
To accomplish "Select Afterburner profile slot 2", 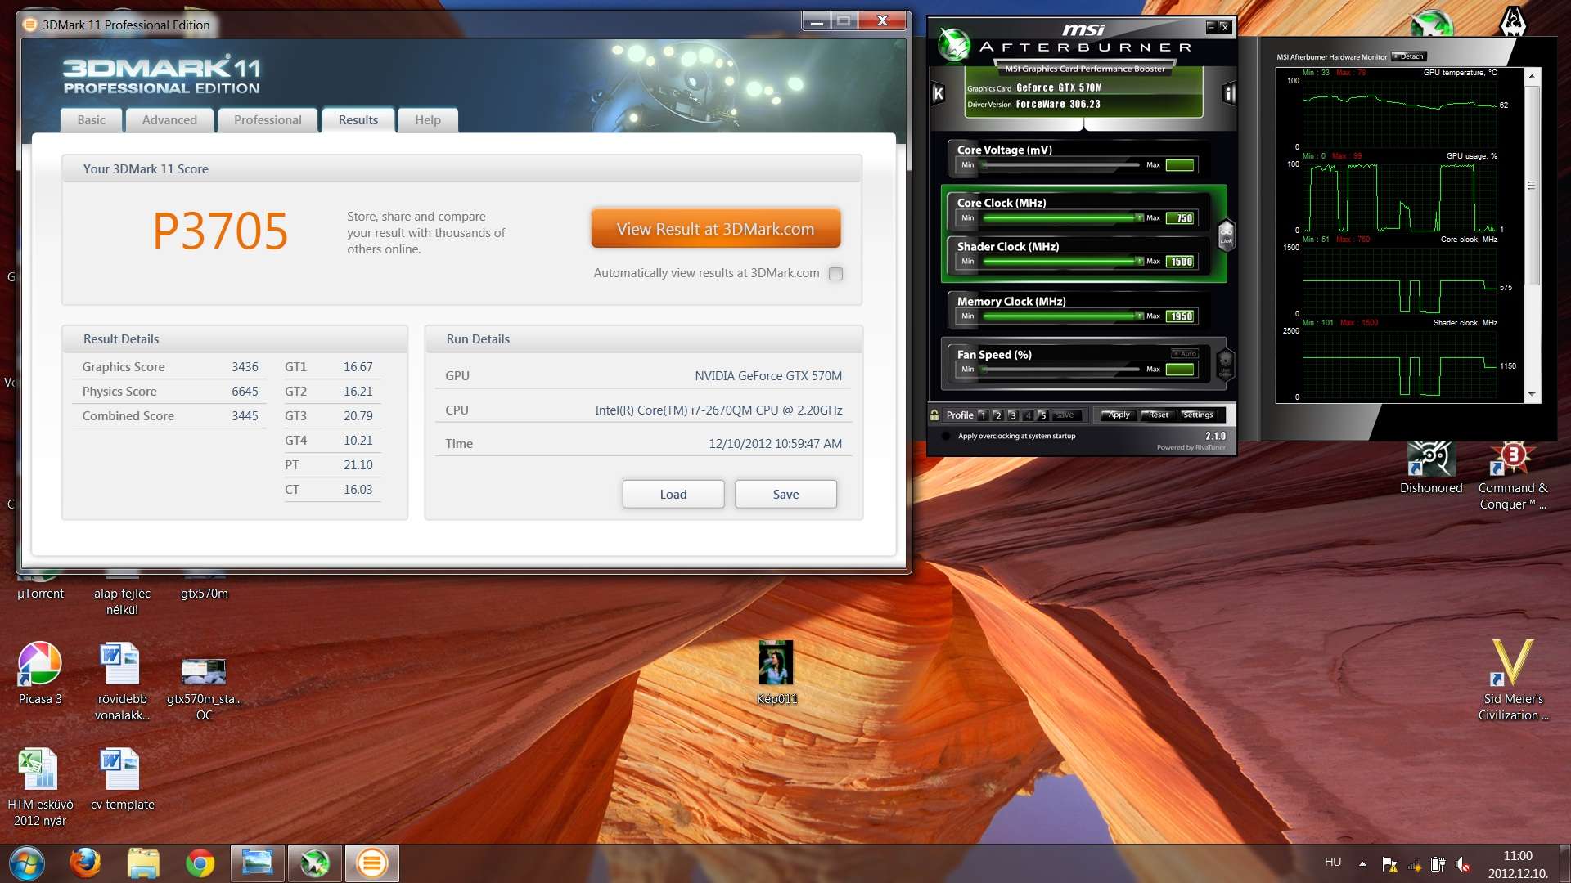I will [997, 415].
